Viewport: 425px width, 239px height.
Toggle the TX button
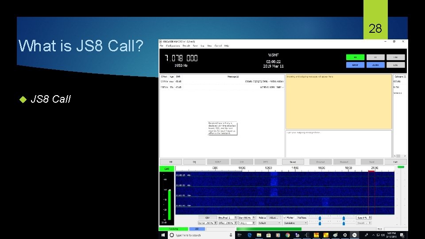tap(375, 57)
